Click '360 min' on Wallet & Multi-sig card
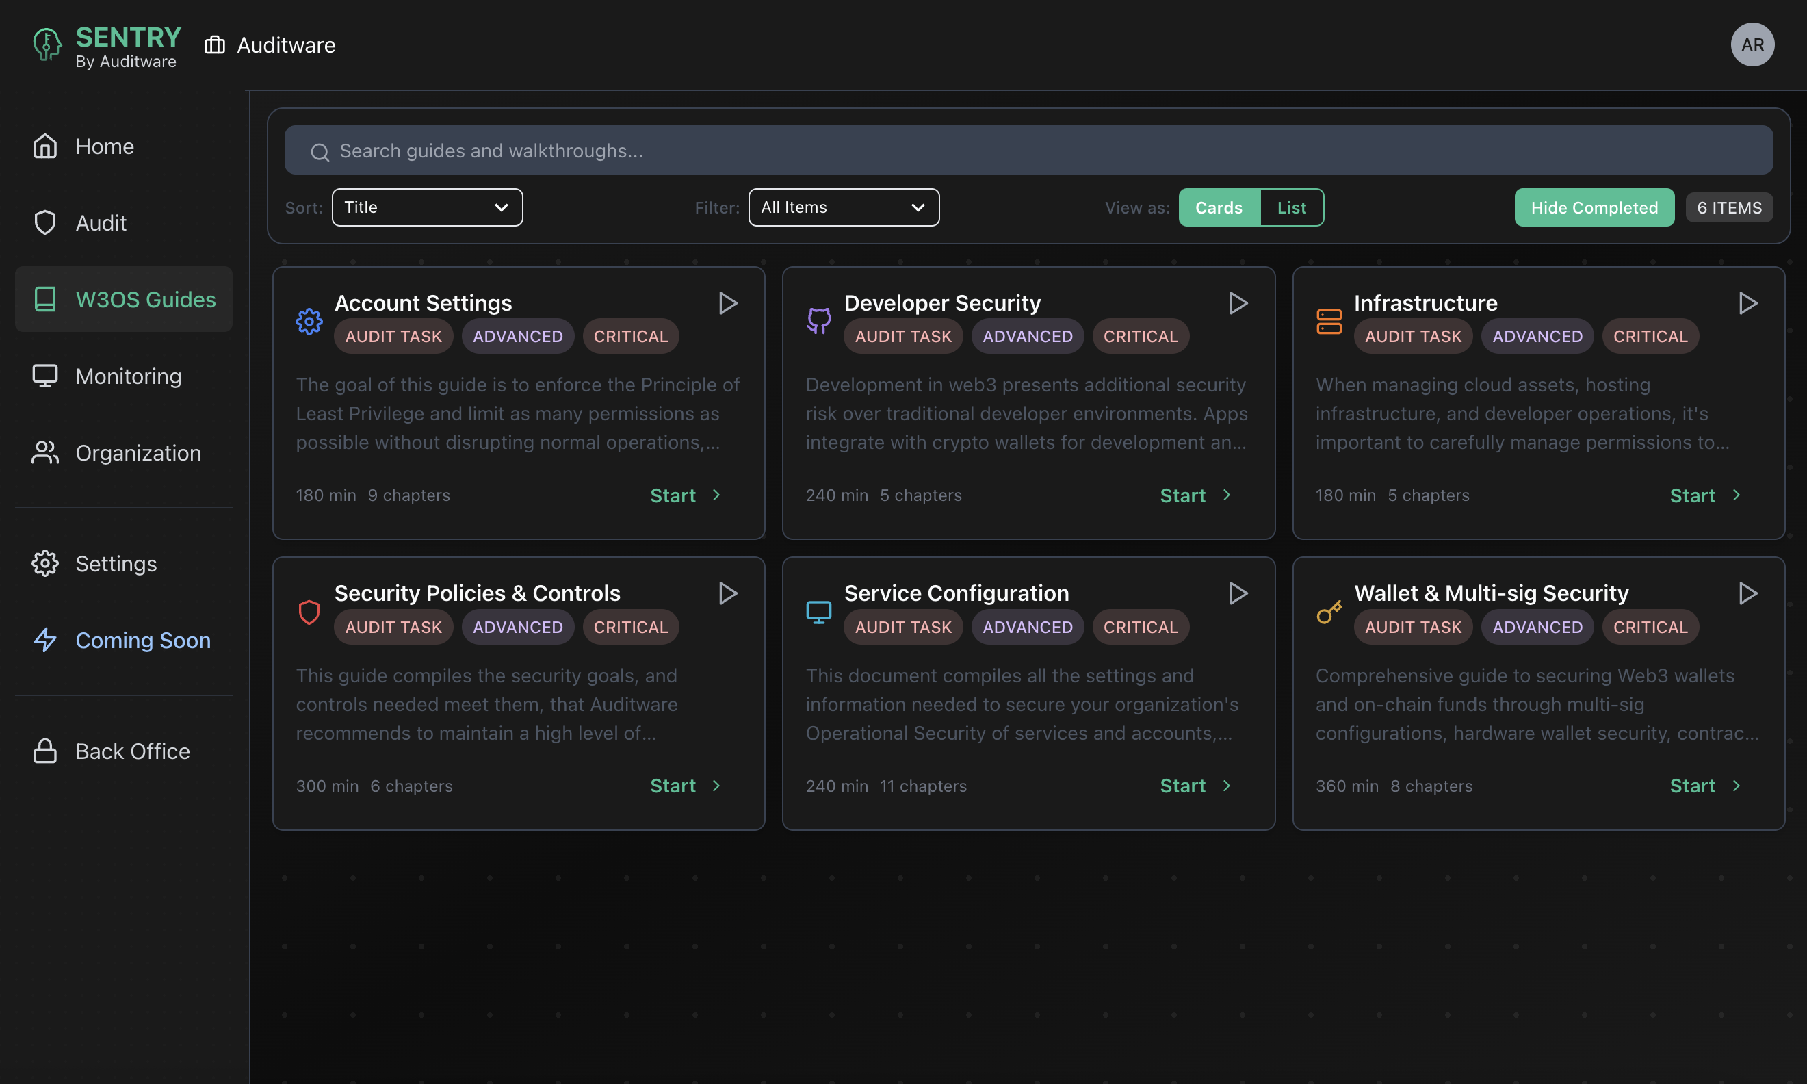The height and width of the screenshot is (1084, 1807). pyautogui.click(x=1347, y=786)
